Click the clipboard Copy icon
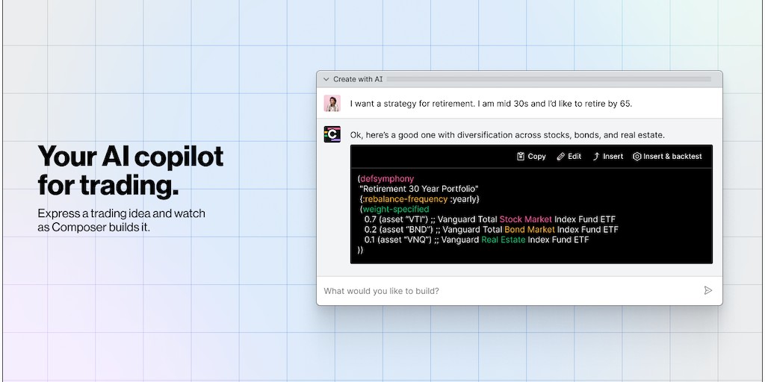Viewport: 765px width, 382px height. 521,157
